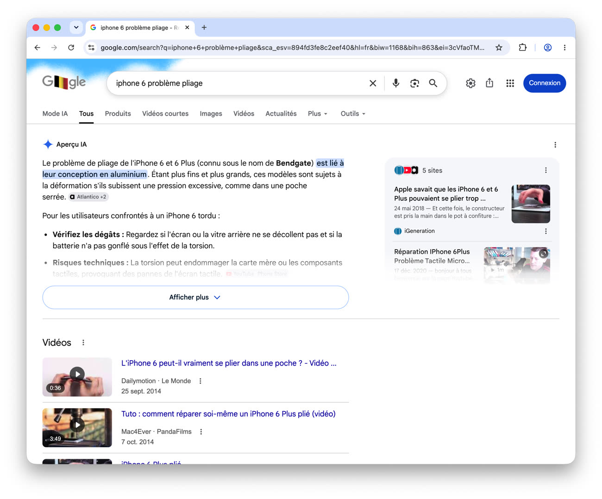This screenshot has height=499, width=602.
Task: Open Google quick settings gear
Action: tap(470, 83)
